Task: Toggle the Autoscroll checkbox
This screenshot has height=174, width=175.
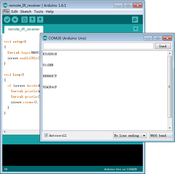Action: pos(46,135)
